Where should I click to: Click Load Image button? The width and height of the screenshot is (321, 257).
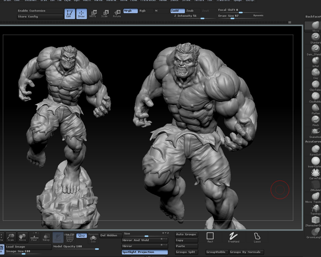click(x=29, y=246)
